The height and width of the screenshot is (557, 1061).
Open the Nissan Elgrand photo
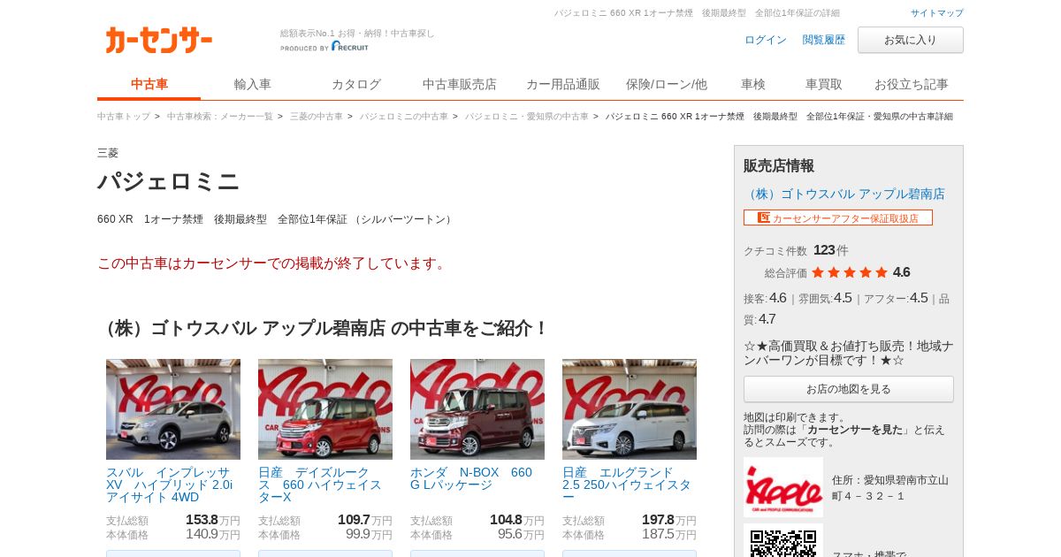tap(630, 409)
